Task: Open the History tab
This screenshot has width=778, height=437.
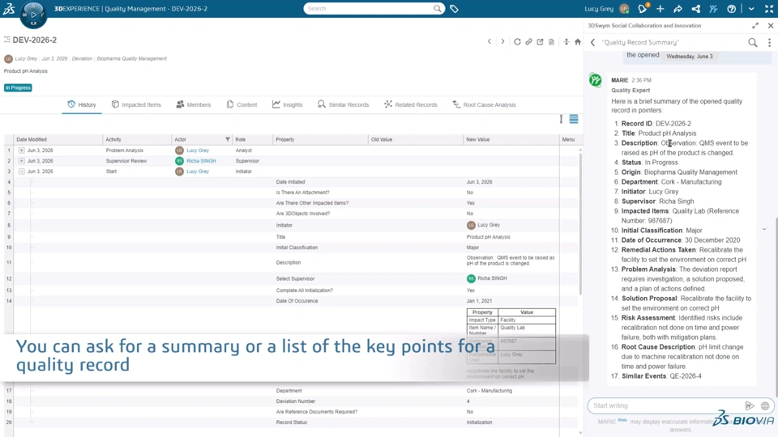Action: tap(82, 104)
